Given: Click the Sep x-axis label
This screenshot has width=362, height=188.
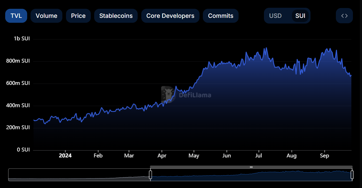Looking at the screenshot, I should tap(324, 156).
